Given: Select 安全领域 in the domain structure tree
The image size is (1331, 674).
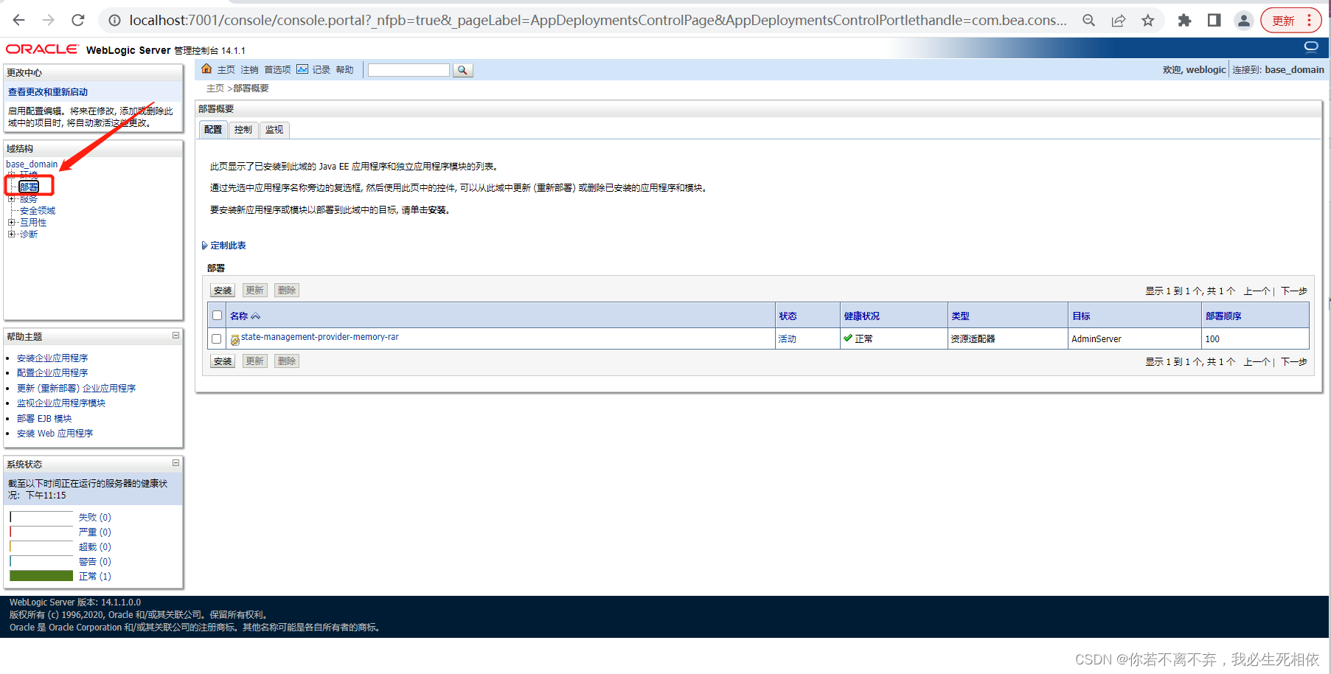Looking at the screenshot, I should pos(38,211).
